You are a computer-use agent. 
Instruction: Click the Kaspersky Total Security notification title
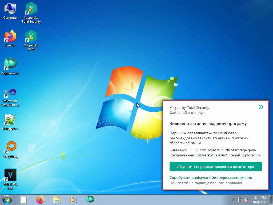tap(189, 108)
